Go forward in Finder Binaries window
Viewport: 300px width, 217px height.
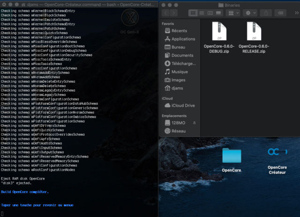[173, 13]
